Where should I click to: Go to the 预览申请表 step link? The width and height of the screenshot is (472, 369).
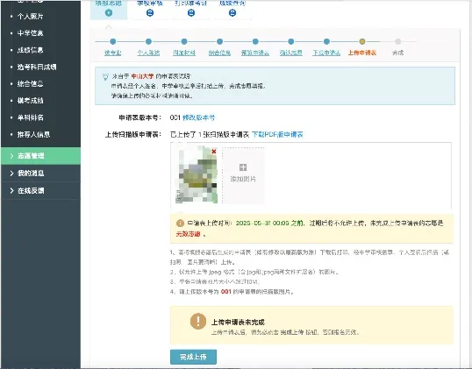pyautogui.click(x=255, y=53)
